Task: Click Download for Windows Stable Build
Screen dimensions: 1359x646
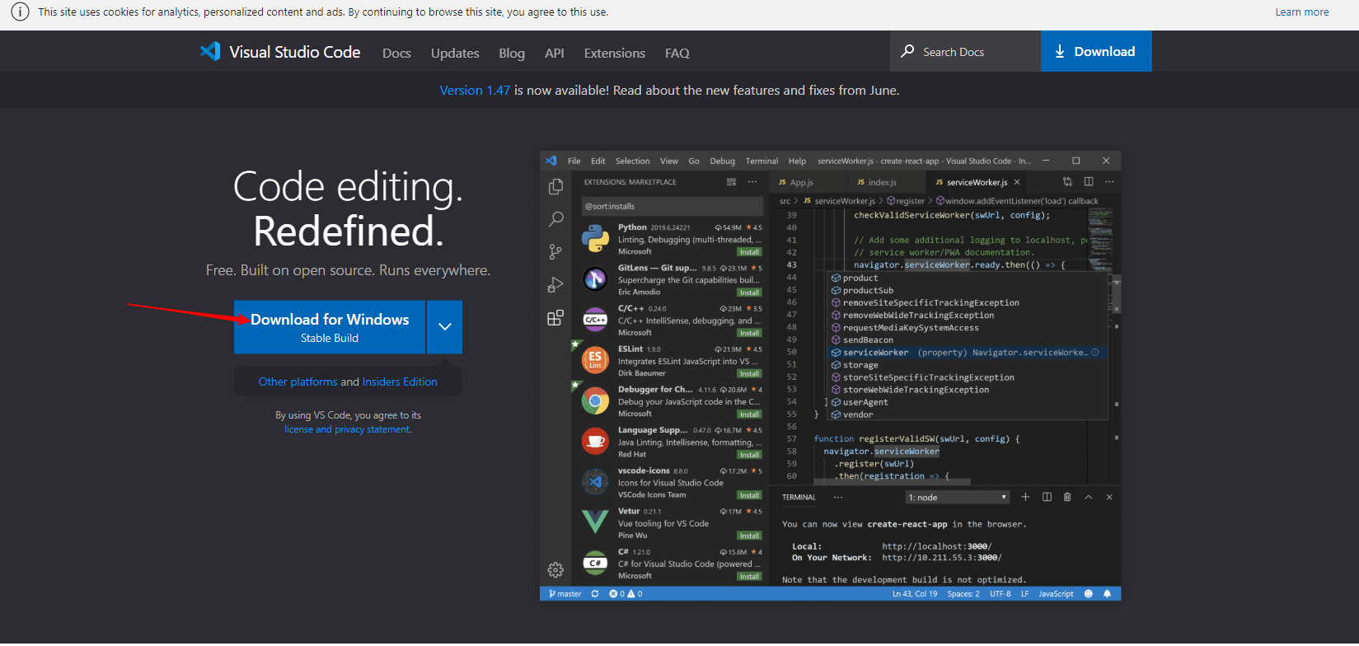Action: (x=330, y=327)
